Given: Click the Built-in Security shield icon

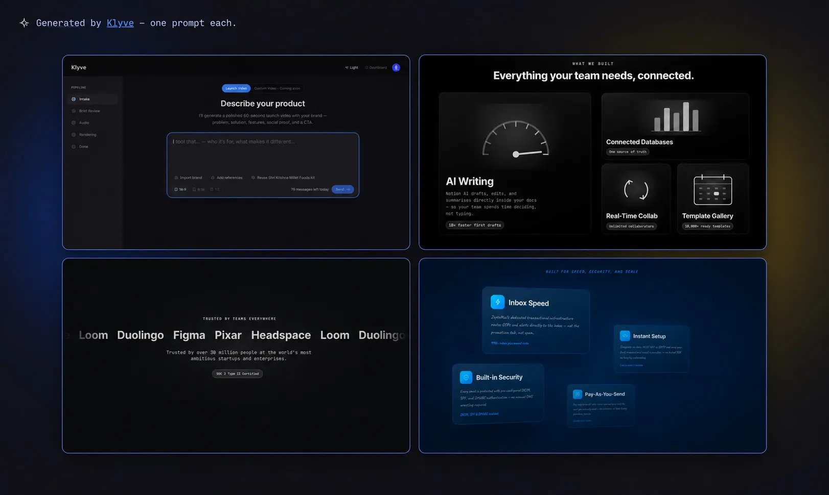Looking at the screenshot, I should [466, 377].
